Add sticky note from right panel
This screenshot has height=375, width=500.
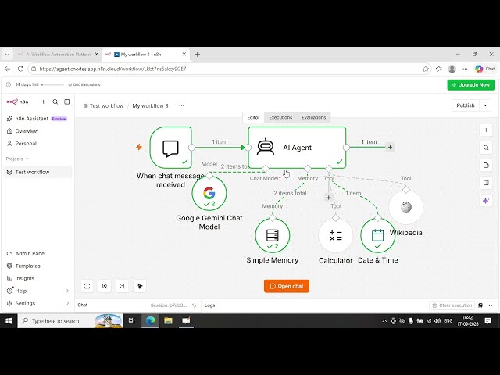pos(486,165)
